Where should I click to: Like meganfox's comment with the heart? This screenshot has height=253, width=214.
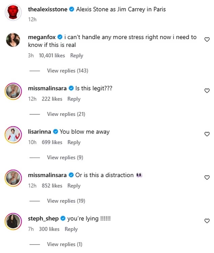coord(207,39)
